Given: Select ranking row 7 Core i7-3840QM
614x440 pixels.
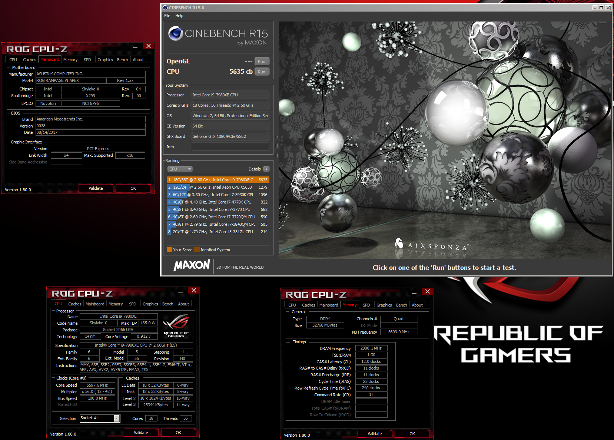Looking at the screenshot, I should click(218, 224).
